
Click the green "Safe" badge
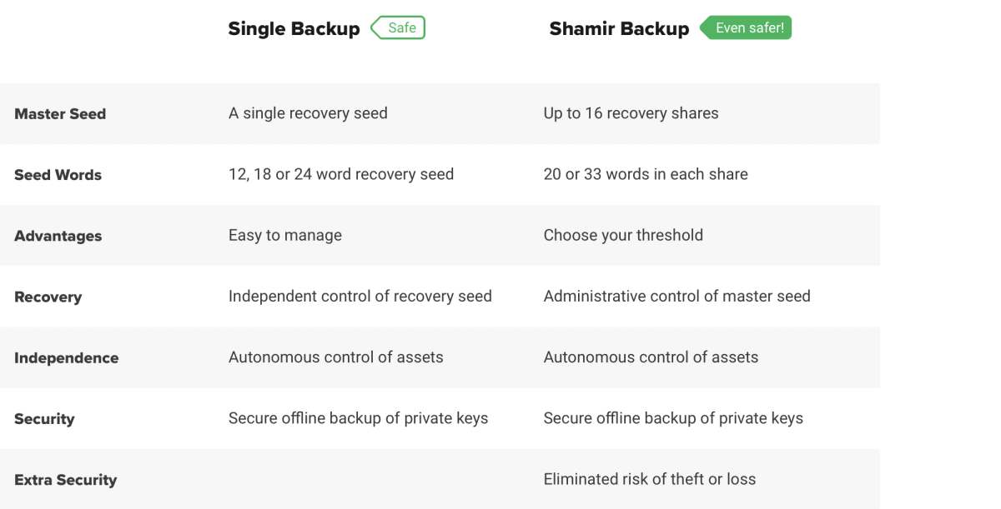tap(398, 27)
